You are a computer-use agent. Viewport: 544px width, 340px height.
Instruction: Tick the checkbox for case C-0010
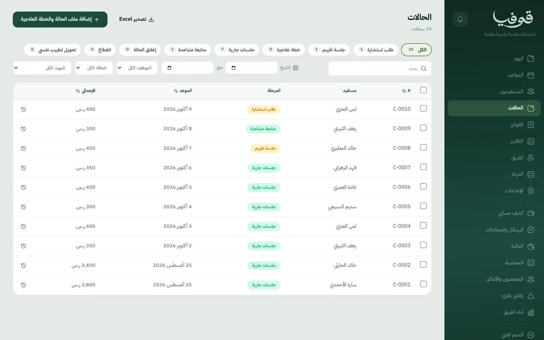pos(423,108)
